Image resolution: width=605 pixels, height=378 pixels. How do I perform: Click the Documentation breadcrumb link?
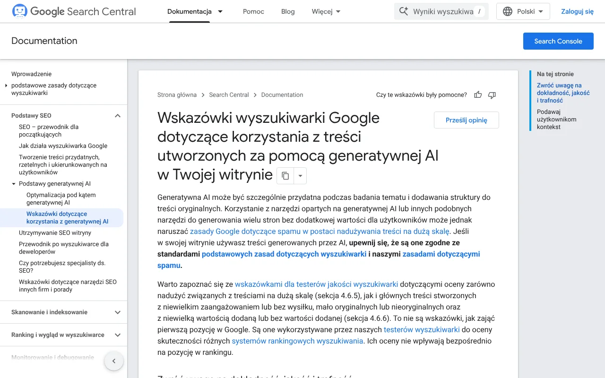click(282, 95)
